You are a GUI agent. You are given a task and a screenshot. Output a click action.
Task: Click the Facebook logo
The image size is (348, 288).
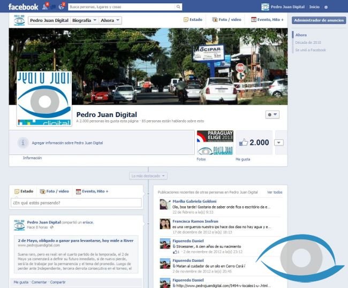23,7
